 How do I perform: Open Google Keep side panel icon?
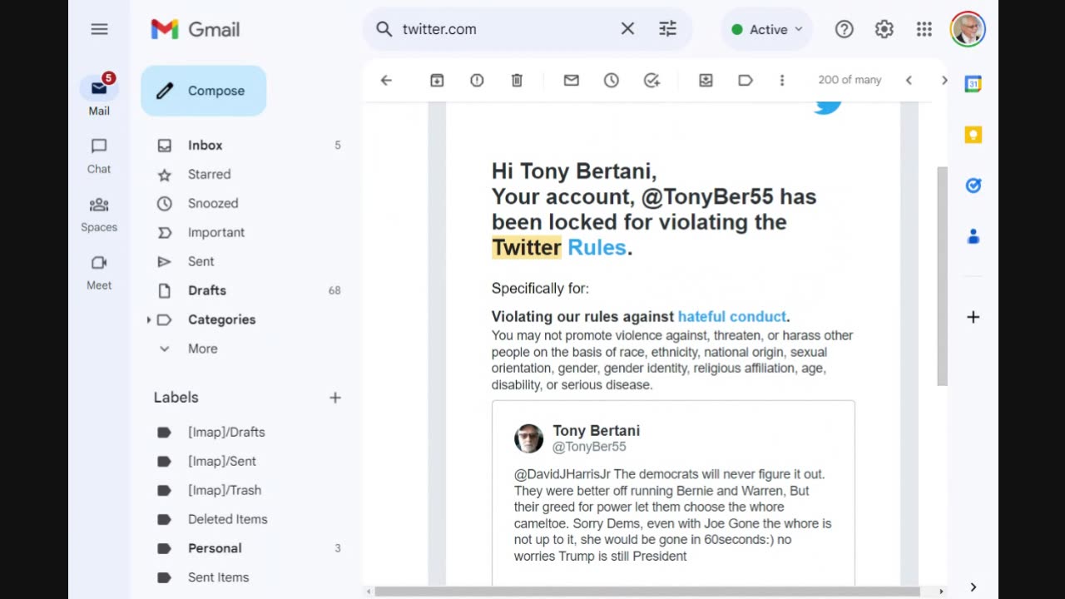(973, 135)
